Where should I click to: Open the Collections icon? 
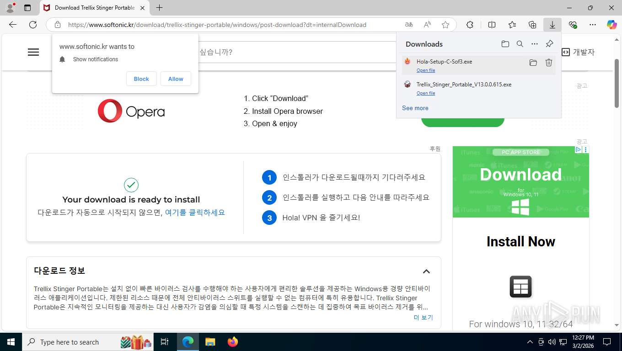532,25
